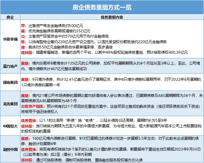The height and width of the screenshot is (163, 204).
Task: Click the red label 债转股 in 融创中国 row
Action: [x=27, y=160]
